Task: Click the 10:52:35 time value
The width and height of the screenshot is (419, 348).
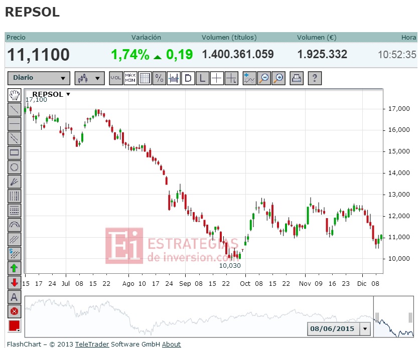Action: click(x=397, y=55)
